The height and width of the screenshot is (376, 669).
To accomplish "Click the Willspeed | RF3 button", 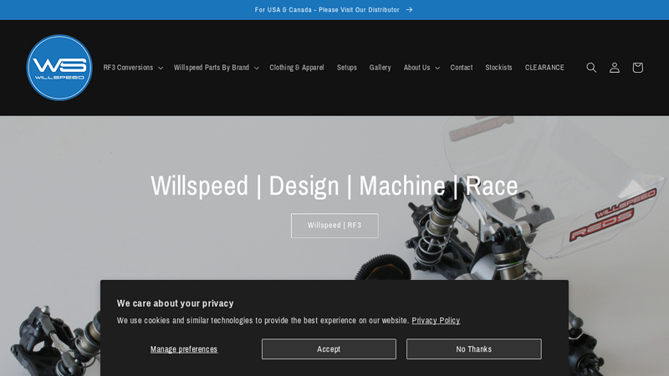I will click(334, 226).
